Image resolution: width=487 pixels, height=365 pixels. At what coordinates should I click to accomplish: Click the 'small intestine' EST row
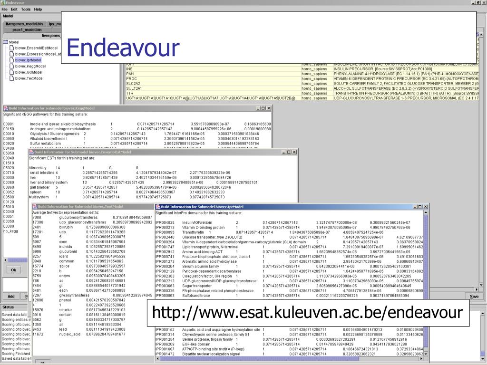pyautogui.click(x=130, y=173)
